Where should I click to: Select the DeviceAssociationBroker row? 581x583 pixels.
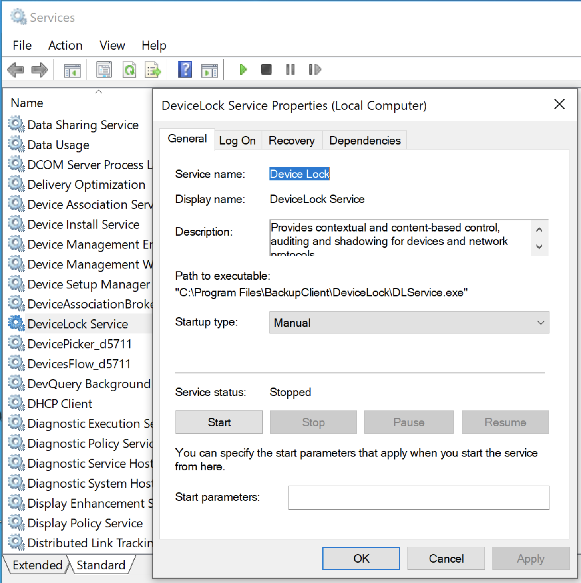coord(80,304)
